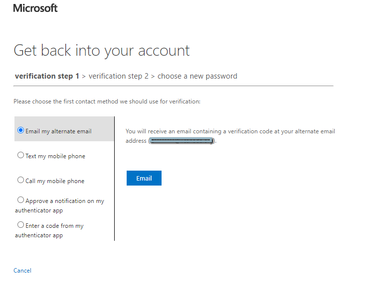The height and width of the screenshot is (292, 367).
Task: Click the 'choose a new password' breadcrumb text
Action: (197, 76)
